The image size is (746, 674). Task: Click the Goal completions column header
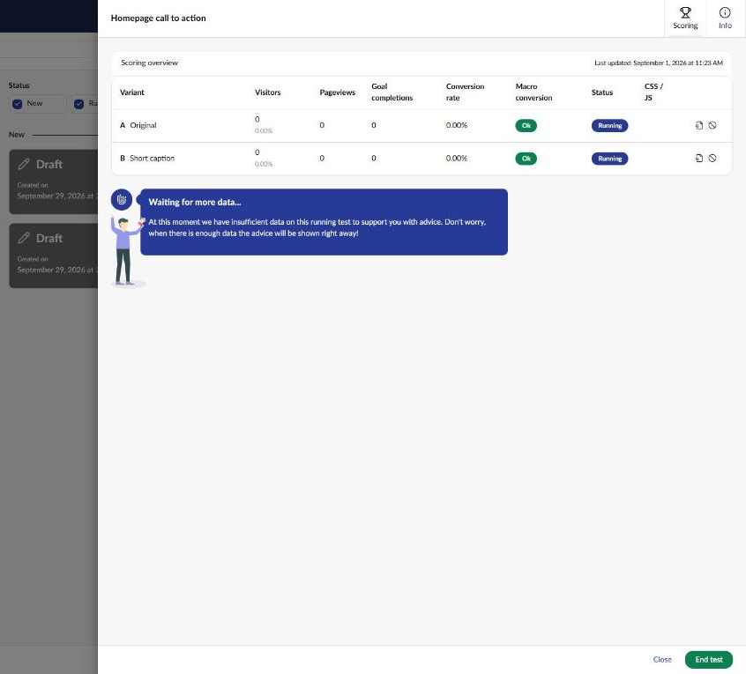point(392,93)
